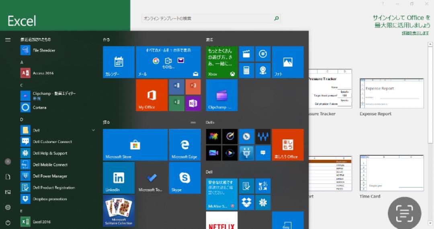Click the Power icon in Start menu

point(8,222)
